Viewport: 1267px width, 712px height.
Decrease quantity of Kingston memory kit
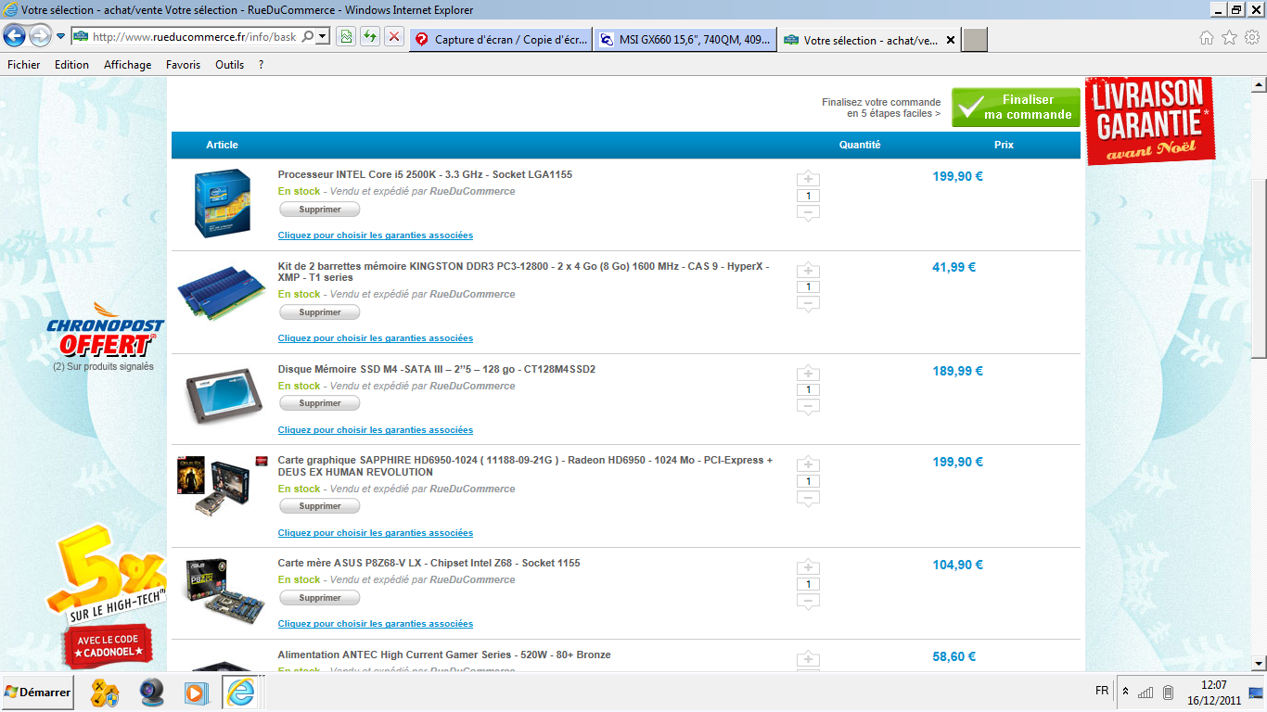point(808,304)
